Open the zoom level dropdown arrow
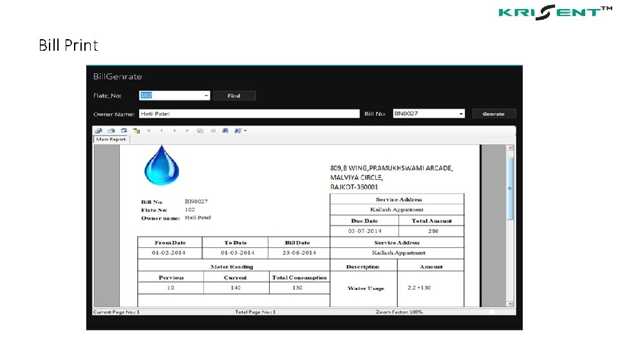Image resolution: width=618 pixels, height=347 pixels. [x=245, y=130]
